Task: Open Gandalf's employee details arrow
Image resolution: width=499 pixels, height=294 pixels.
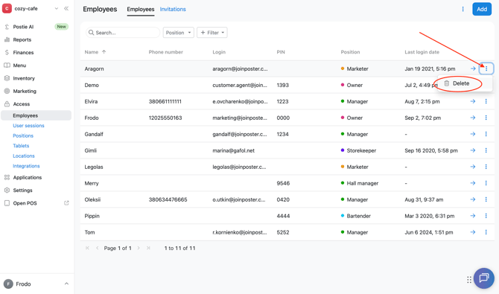Action: pyautogui.click(x=473, y=134)
